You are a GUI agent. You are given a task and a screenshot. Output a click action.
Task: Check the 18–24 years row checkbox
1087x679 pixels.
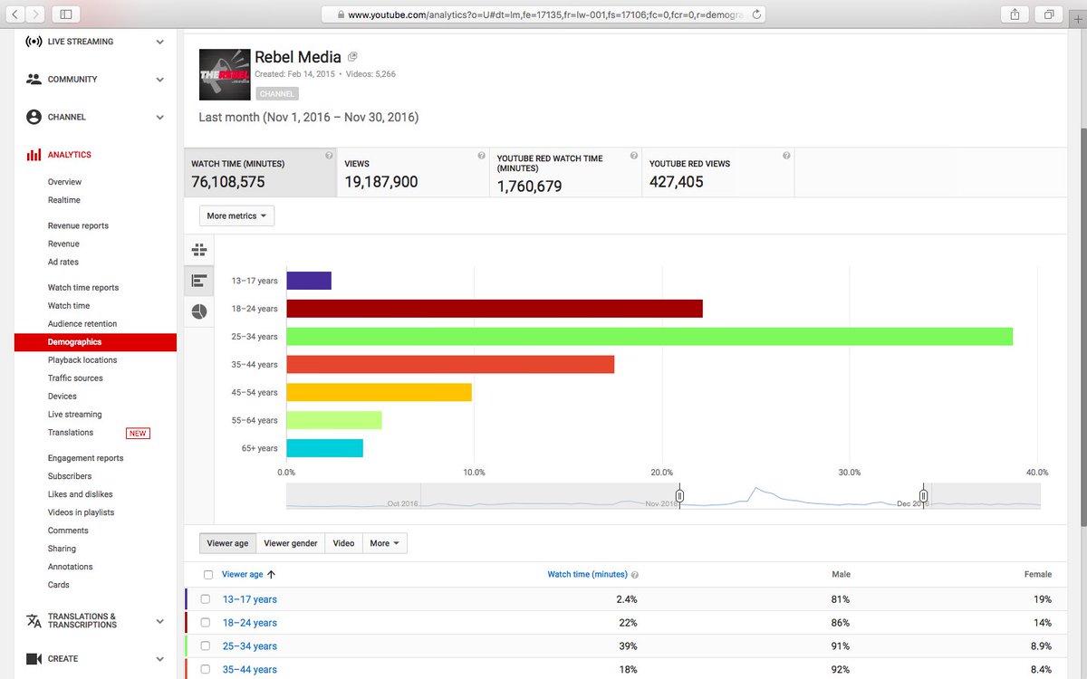coord(206,623)
